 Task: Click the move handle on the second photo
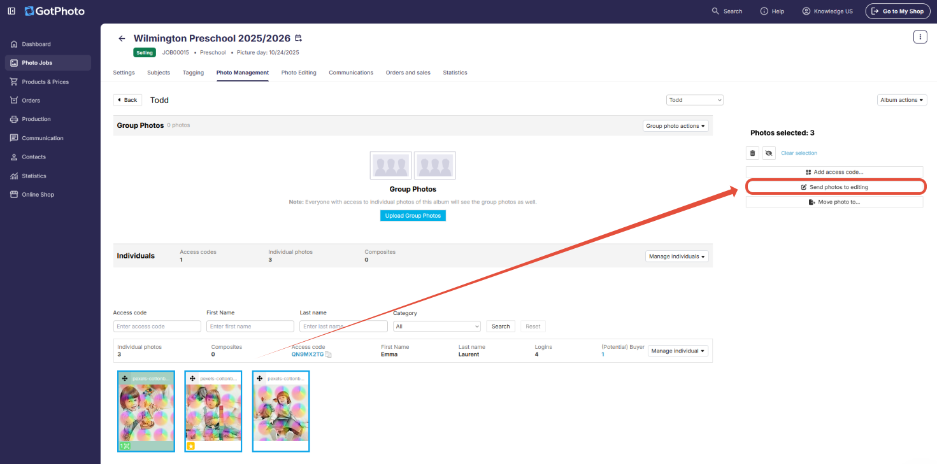(192, 378)
